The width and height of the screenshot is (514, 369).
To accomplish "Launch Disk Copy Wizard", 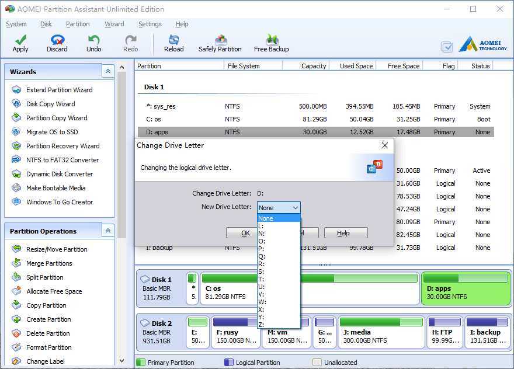I will (x=50, y=104).
